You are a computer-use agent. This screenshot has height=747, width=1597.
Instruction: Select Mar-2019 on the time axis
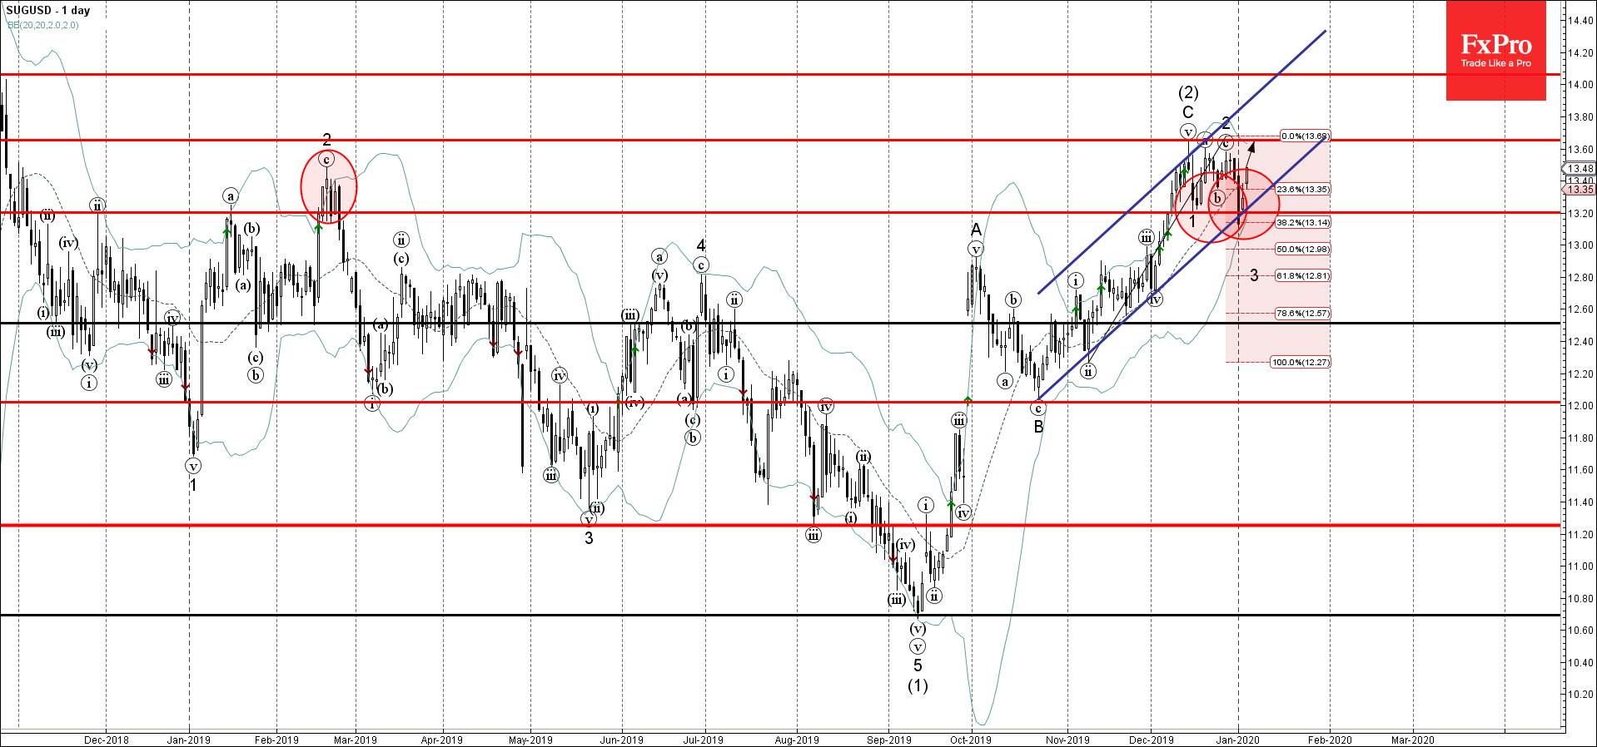(355, 740)
